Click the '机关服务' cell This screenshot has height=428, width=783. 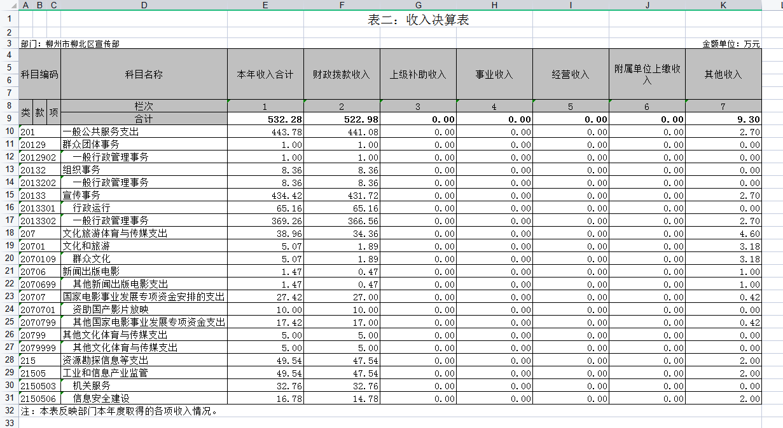click(144, 385)
